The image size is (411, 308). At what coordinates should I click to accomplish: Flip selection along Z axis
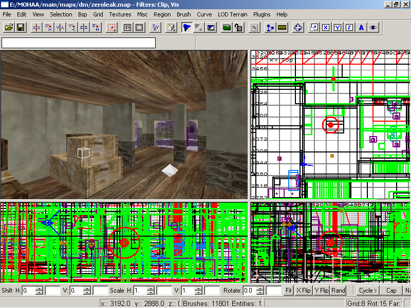[84, 27]
